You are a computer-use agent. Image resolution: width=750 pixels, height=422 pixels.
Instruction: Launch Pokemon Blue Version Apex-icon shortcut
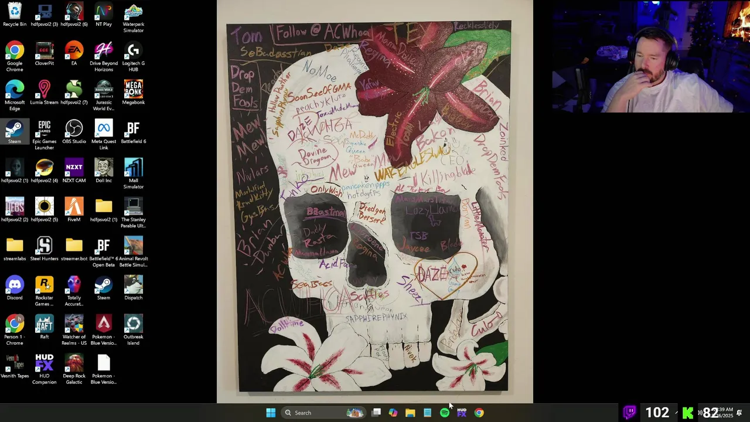pyautogui.click(x=104, y=331)
